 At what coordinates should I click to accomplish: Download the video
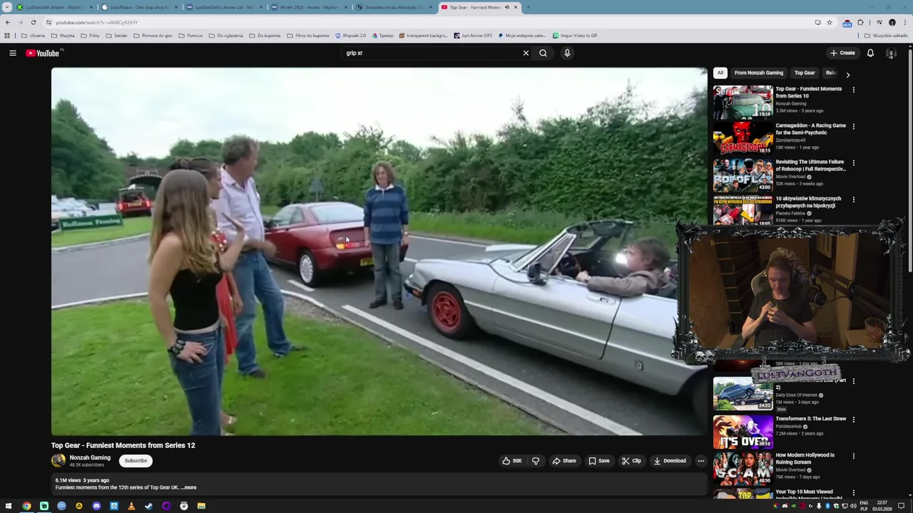669,461
